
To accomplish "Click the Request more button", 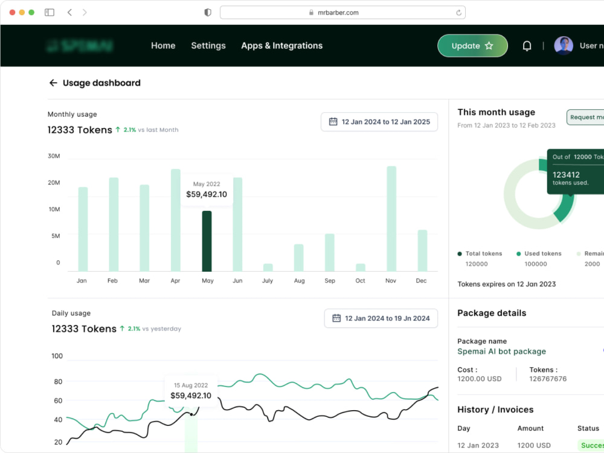I will 585,117.
